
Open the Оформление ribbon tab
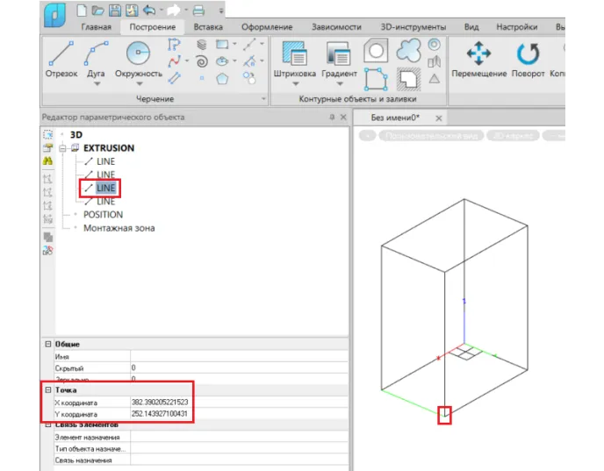point(267,27)
